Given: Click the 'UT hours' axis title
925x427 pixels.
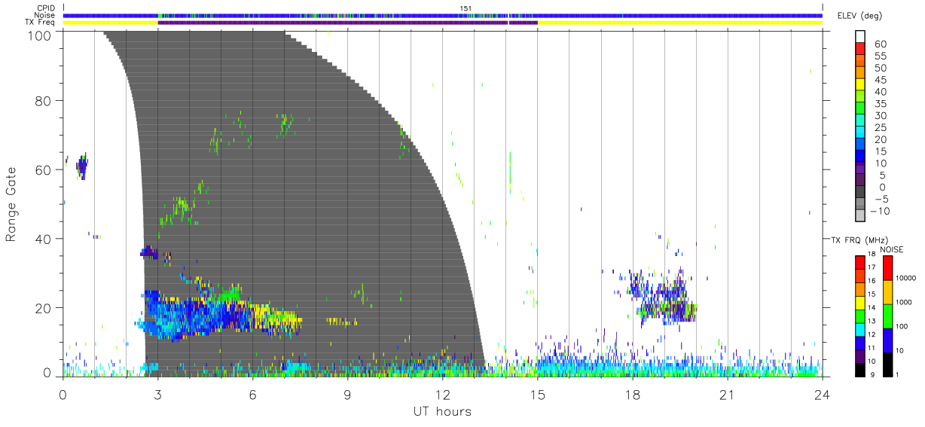Looking at the screenshot, I should coord(442,412).
